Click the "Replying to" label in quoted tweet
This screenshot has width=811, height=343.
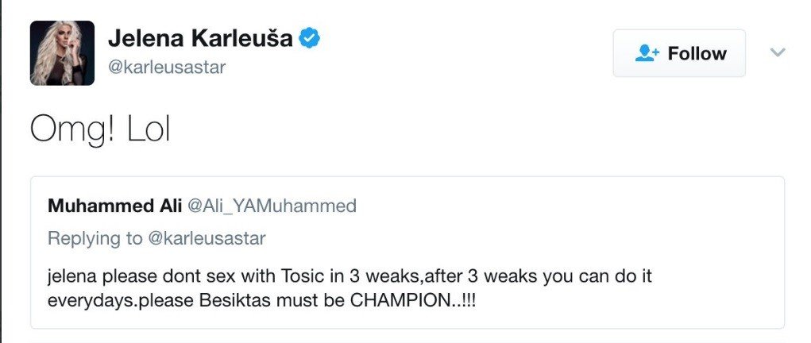tap(95, 238)
